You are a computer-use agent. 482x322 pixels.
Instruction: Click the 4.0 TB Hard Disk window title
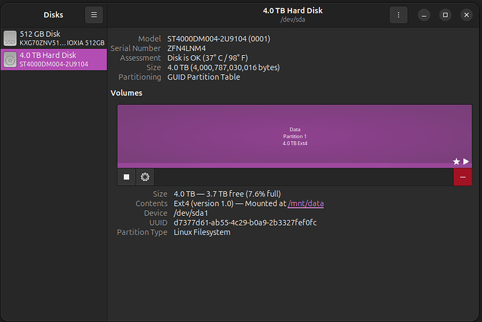click(x=293, y=10)
